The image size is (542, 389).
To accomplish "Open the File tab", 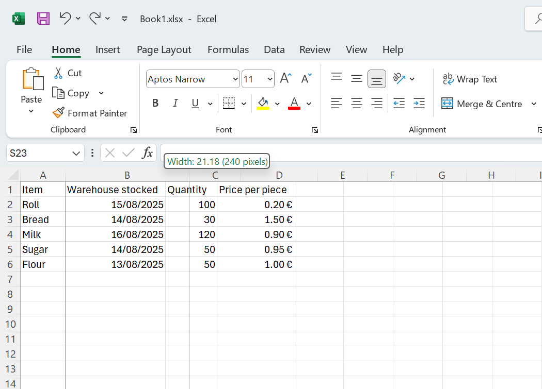I will (x=24, y=49).
